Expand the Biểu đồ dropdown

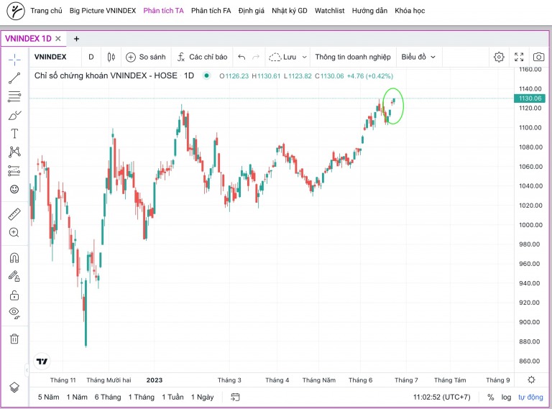click(418, 57)
